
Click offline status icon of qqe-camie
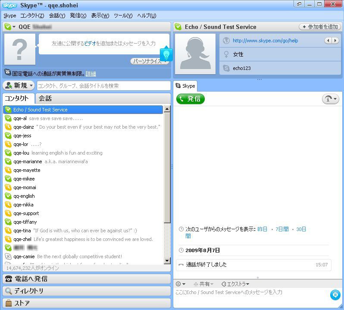(8, 256)
